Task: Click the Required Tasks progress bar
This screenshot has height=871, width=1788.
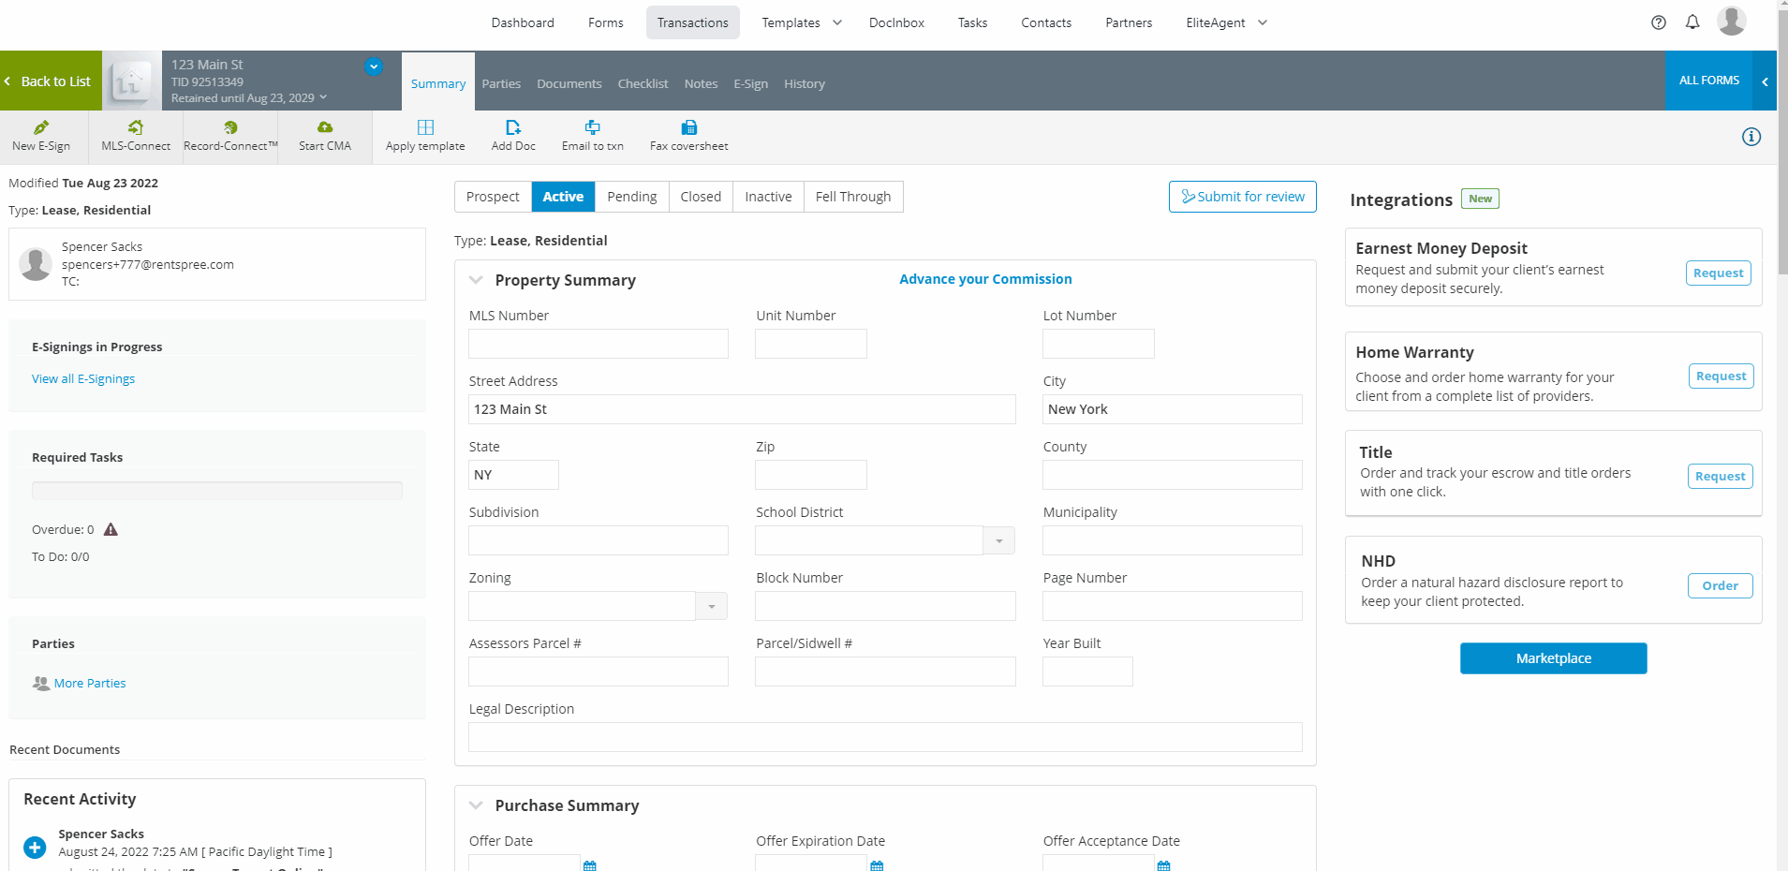Action: [217, 490]
